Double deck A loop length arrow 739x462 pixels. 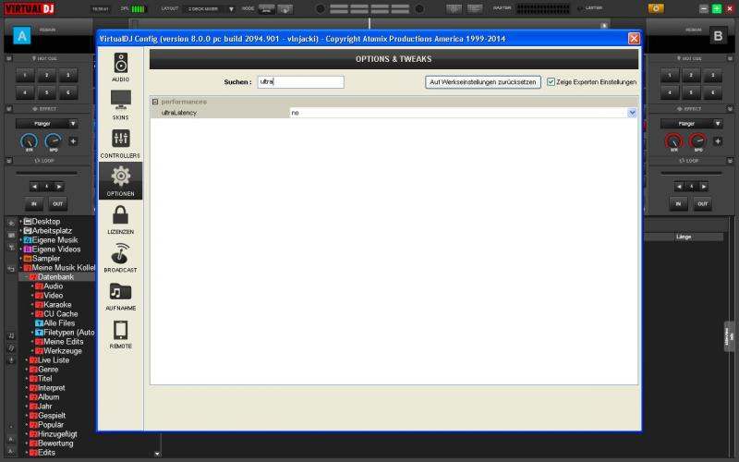[59, 187]
